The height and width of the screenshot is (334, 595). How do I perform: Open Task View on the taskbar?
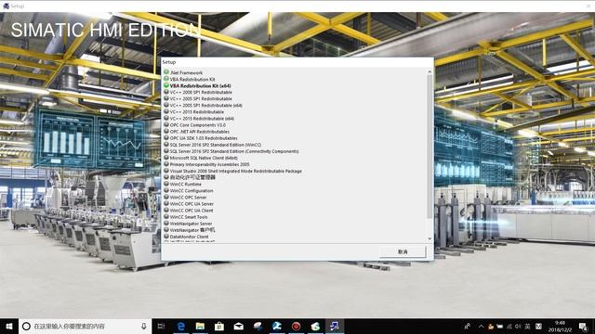(x=161, y=326)
